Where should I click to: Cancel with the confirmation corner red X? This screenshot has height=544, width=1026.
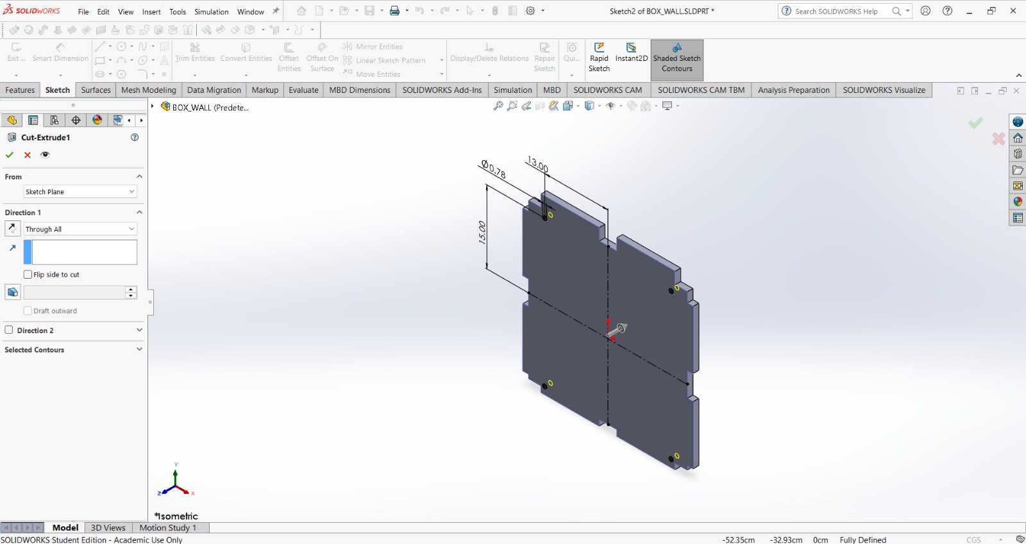pyautogui.click(x=998, y=138)
